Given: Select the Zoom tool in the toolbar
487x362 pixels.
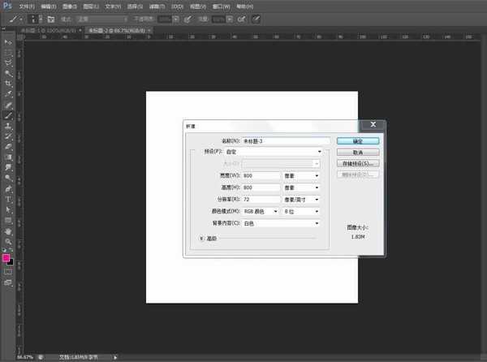Looking at the screenshot, I should coord(8,241).
